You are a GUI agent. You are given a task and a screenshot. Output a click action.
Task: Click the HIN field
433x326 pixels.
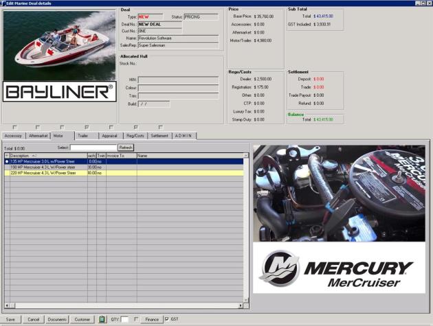(178, 80)
